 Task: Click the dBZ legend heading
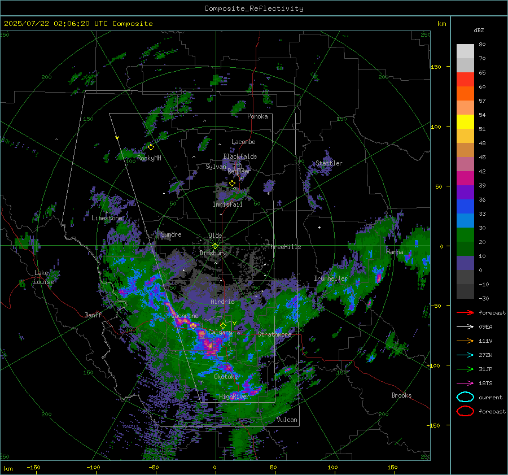click(479, 30)
